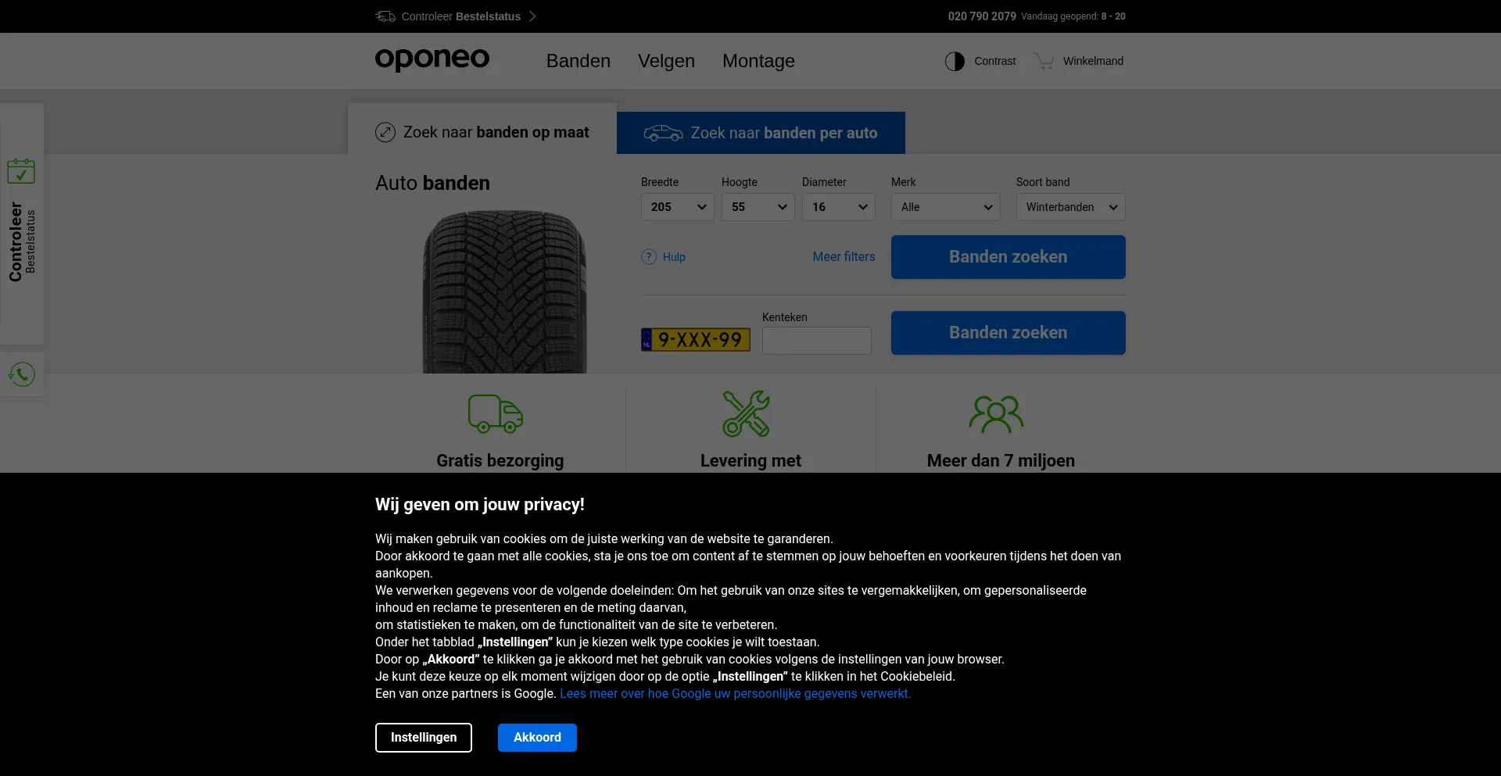Click the green free delivery van icon
Viewport: 1501px width, 776px height.
click(x=496, y=413)
